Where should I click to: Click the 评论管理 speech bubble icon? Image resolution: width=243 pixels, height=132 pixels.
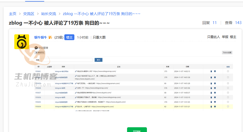pos(36,48)
